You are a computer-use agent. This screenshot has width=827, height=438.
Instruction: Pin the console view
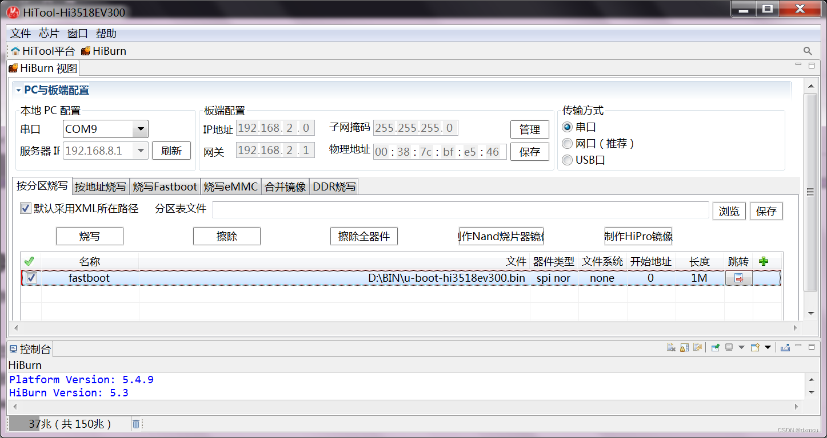click(715, 347)
